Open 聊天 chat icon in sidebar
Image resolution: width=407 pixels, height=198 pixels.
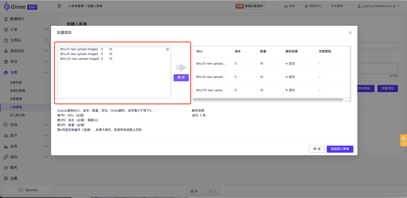pyautogui.click(x=6, y=167)
